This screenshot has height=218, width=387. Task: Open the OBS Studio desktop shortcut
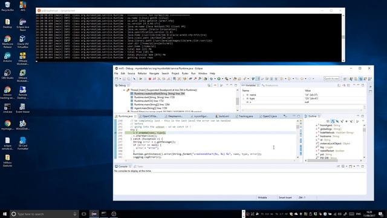pyautogui.click(x=7, y=74)
